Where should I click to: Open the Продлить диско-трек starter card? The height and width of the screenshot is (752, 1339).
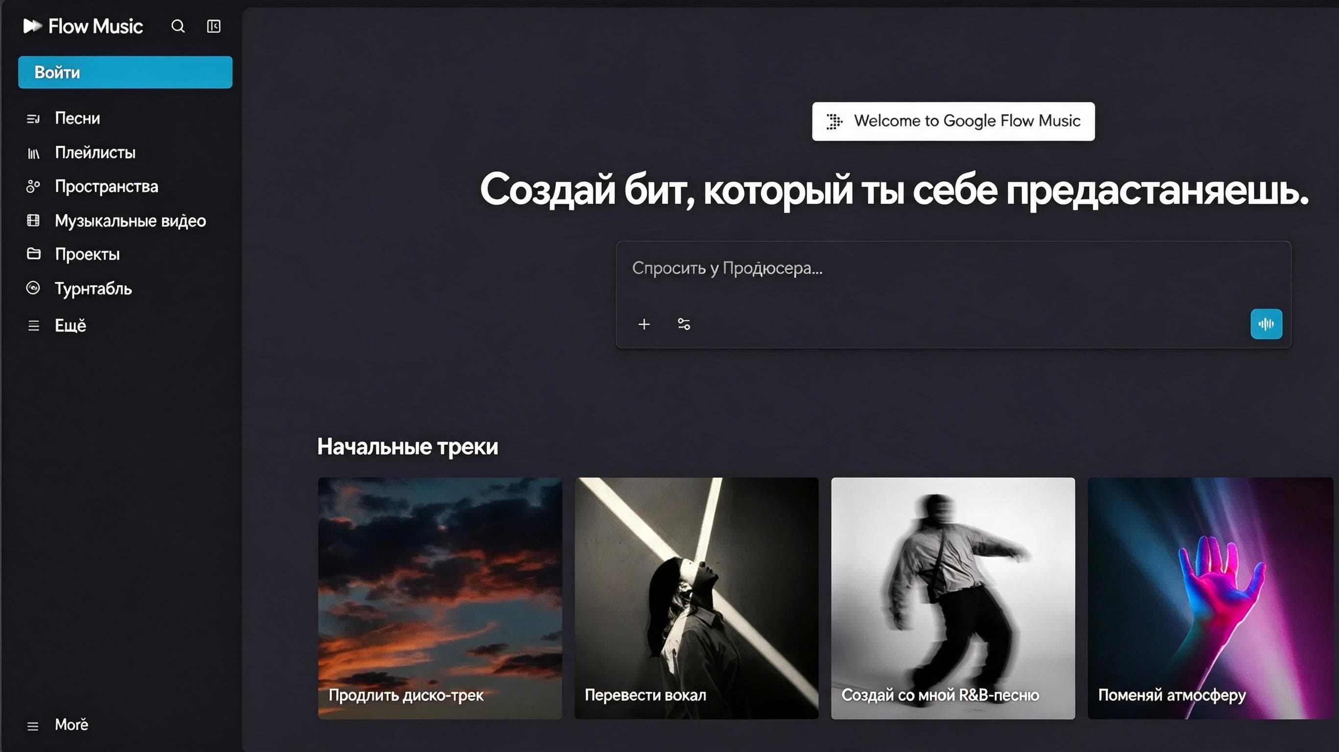[440, 599]
